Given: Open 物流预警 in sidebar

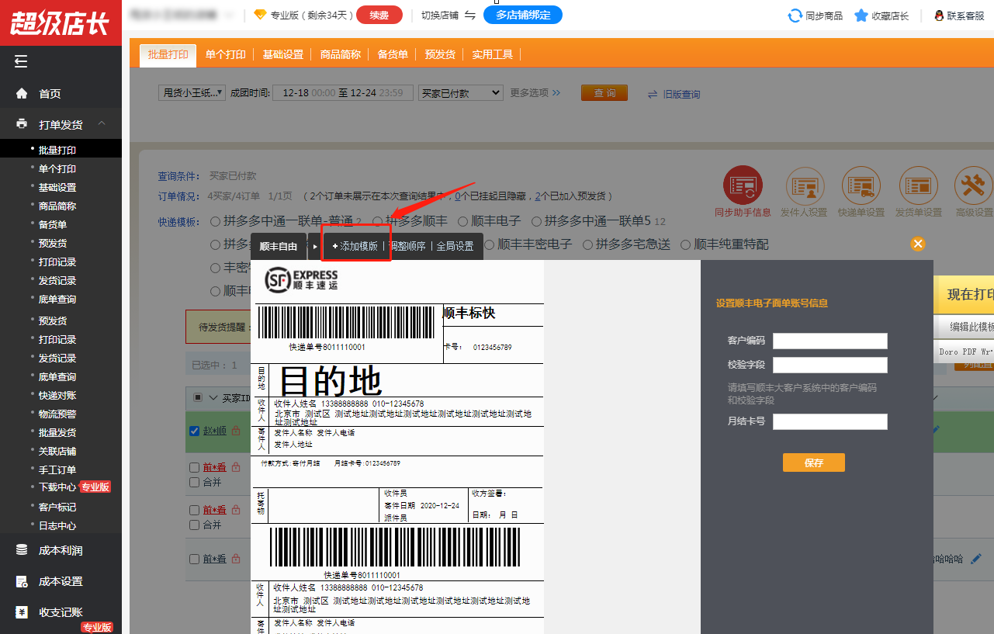Looking at the screenshot, I should (57, 414).
